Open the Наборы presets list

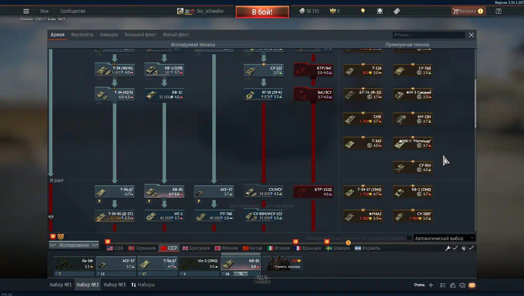click(x=143, y=285)
